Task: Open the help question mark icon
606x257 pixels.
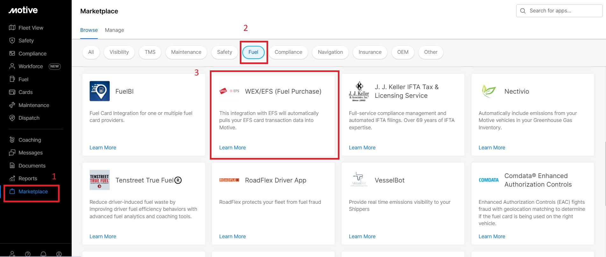Action: tap(28, 254)
